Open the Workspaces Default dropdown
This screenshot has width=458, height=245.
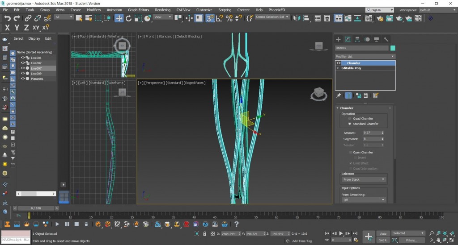click(437, 10)
